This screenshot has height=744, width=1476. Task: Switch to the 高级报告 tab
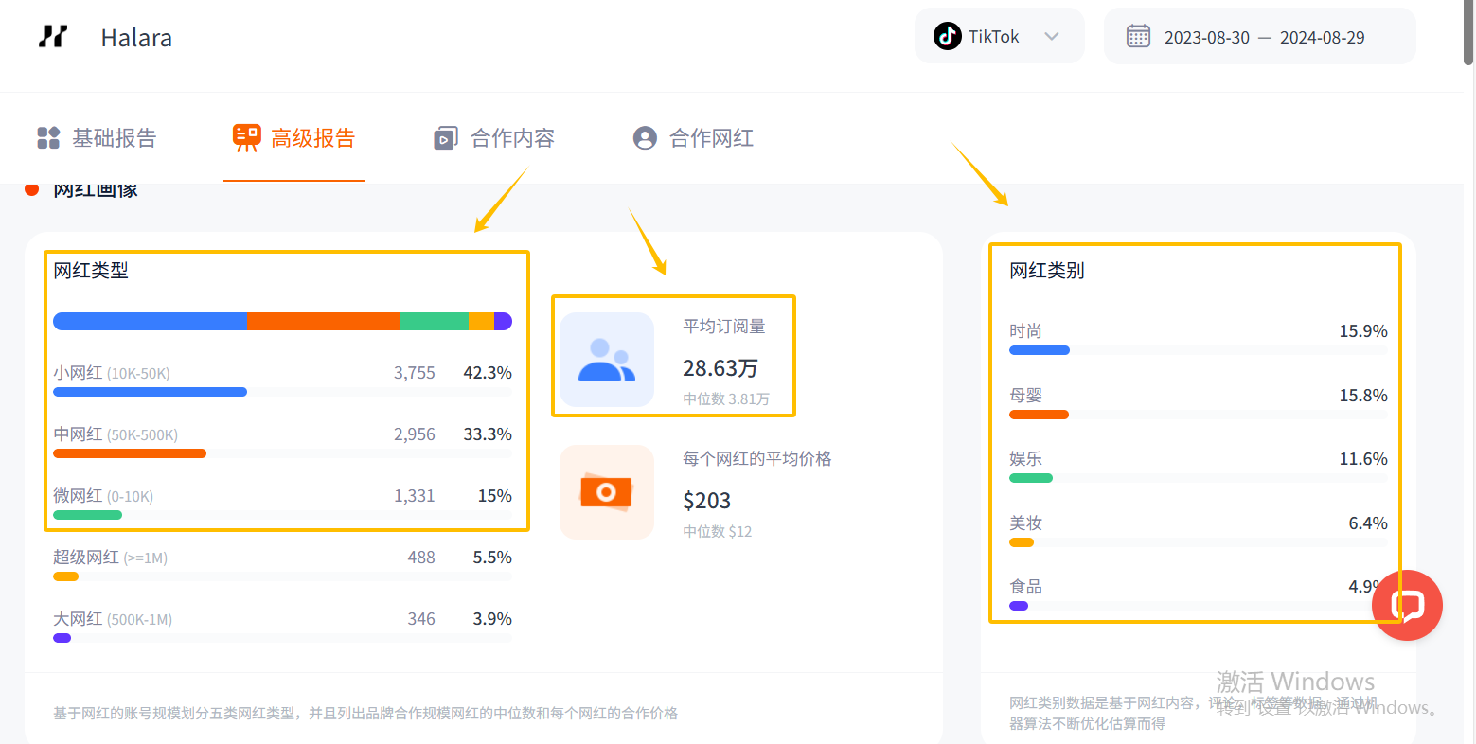tap(294, 138)
